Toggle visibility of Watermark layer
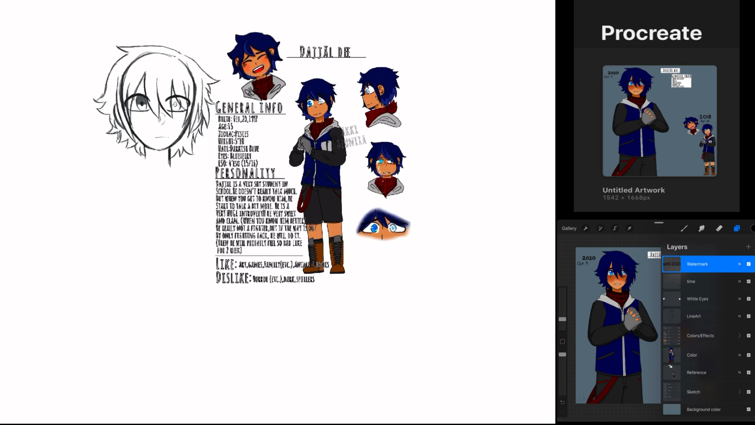755x425 pixels. (x=749, y=264)
